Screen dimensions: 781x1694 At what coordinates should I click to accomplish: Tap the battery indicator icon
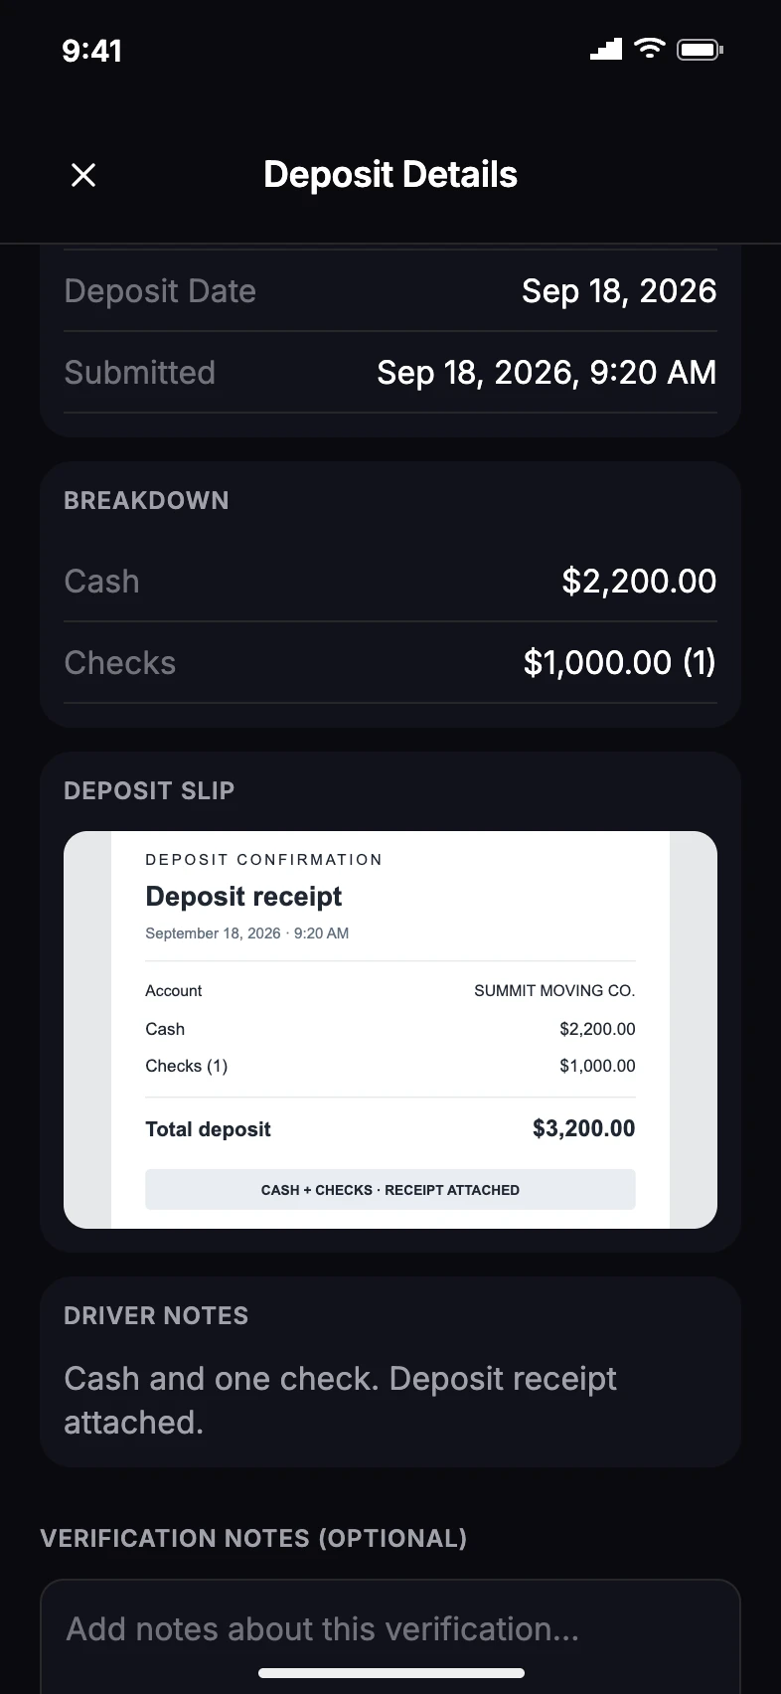700,49
